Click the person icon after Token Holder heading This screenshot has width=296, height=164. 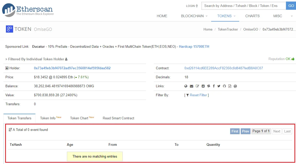[x=66, y=59]
